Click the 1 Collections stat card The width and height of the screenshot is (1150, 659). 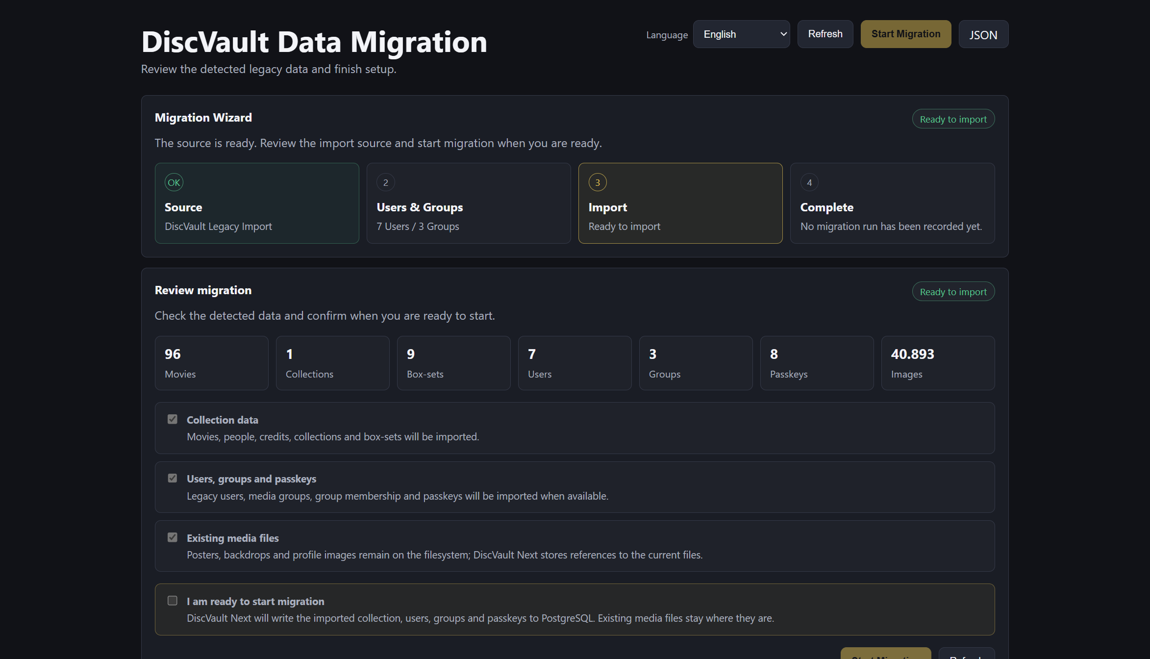[332, 363]
